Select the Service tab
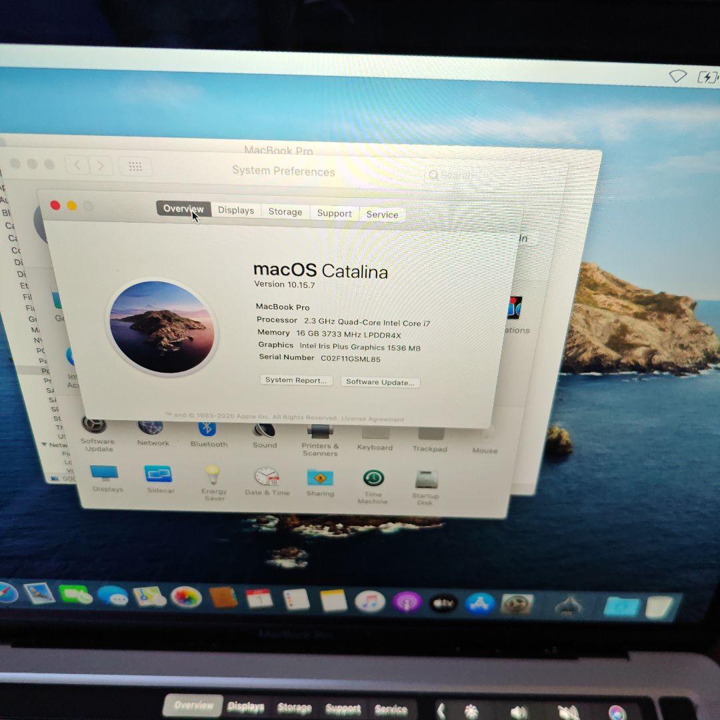 pyautogui.click(x=382, y=214)
